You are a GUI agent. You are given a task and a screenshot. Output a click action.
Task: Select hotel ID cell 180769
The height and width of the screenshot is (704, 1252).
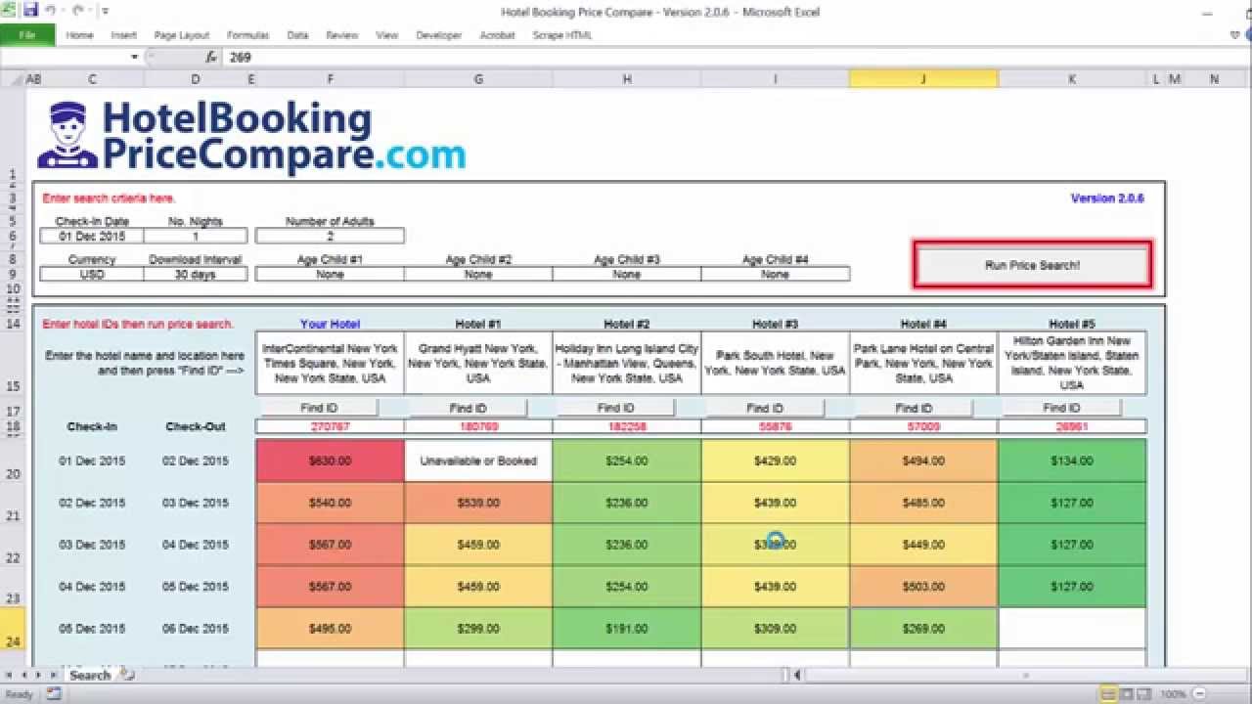point(478,427)
